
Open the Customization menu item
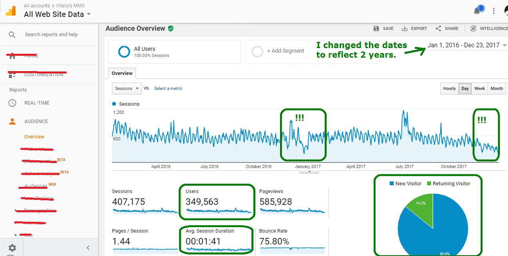click(x=44, y=75)
